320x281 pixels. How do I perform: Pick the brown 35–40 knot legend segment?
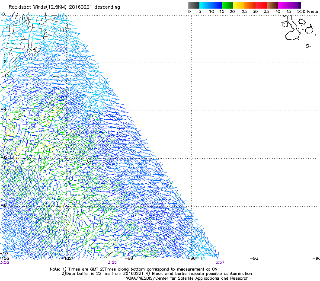pos(272,5)
